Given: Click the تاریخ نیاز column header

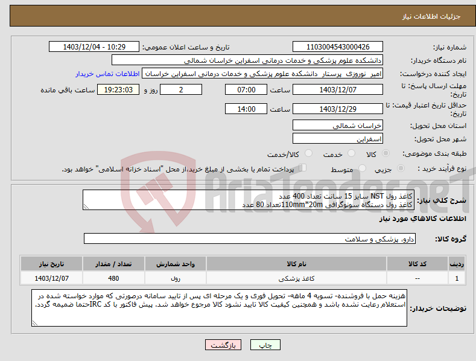Looking at the screenshot, I should (x=52, y=264).
